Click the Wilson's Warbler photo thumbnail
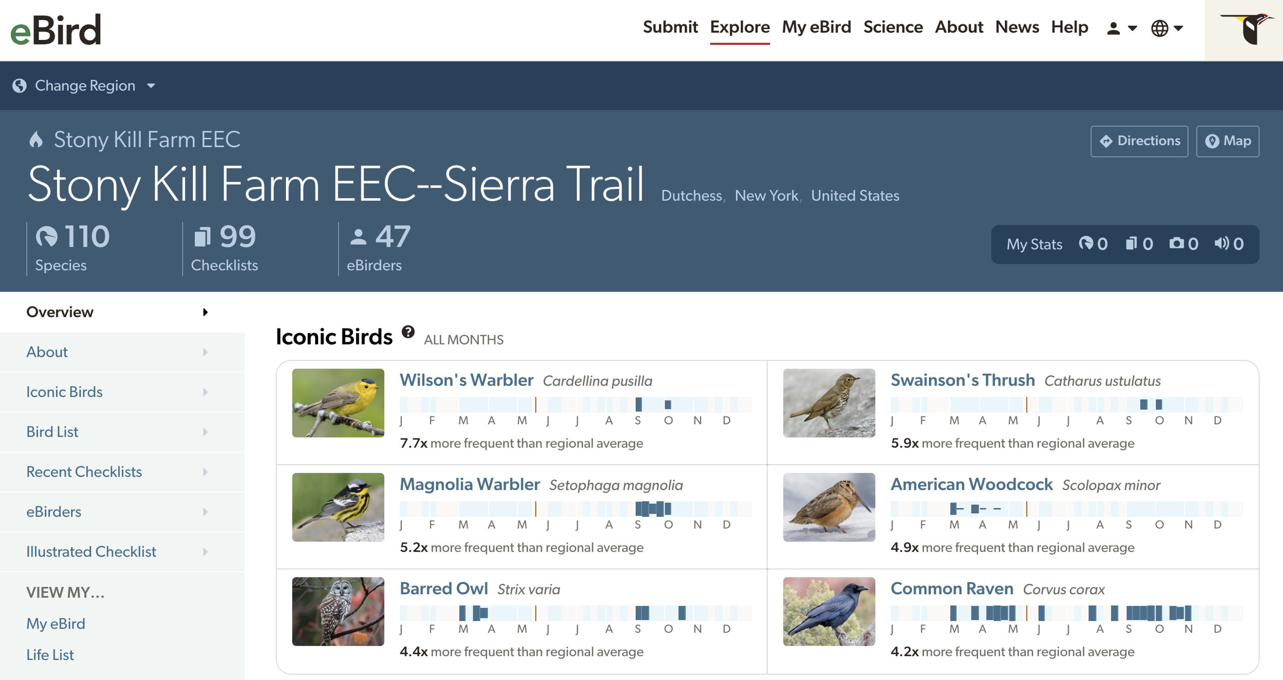The height and width of the screenshot is (680, 1283). [338, 403]
